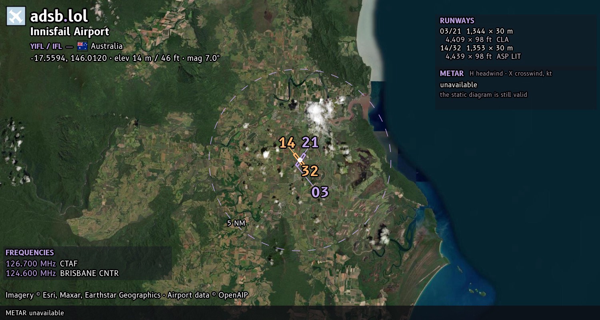
Task: Select runway 14 label on map
Action: click(x=287, y=143)
